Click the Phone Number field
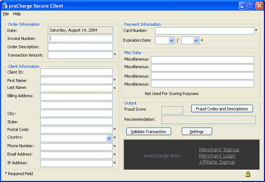The image size is (265, 182). click(x=76, y=147)
